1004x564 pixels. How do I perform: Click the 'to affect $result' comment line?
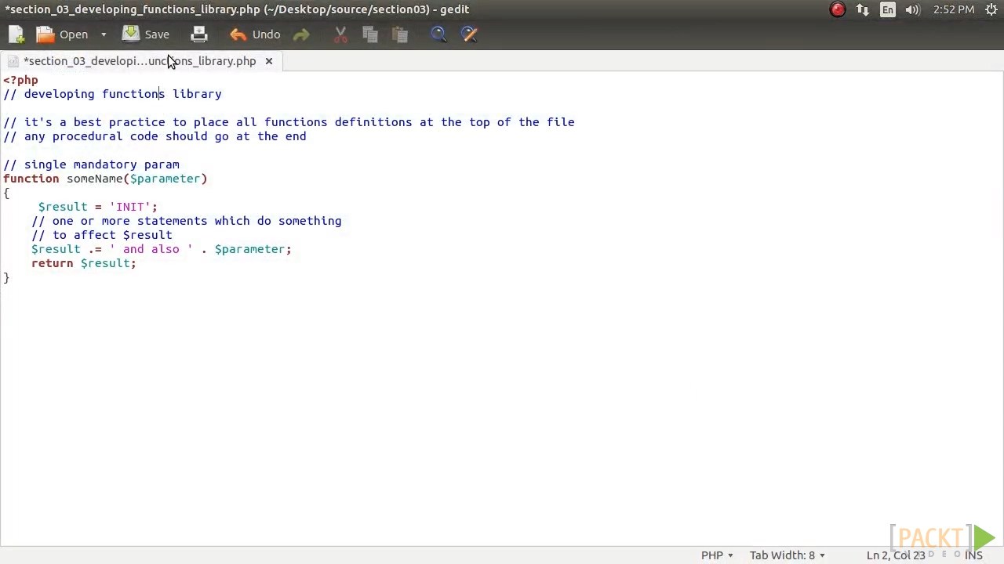102,235
